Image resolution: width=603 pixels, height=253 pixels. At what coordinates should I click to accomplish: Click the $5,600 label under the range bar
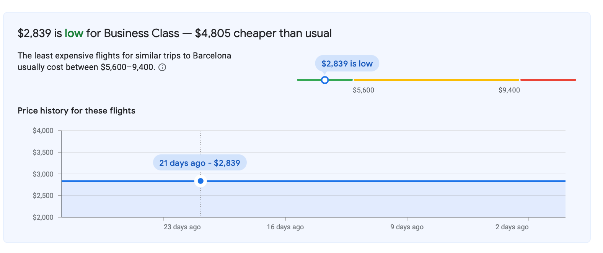(x=363, y=90)
